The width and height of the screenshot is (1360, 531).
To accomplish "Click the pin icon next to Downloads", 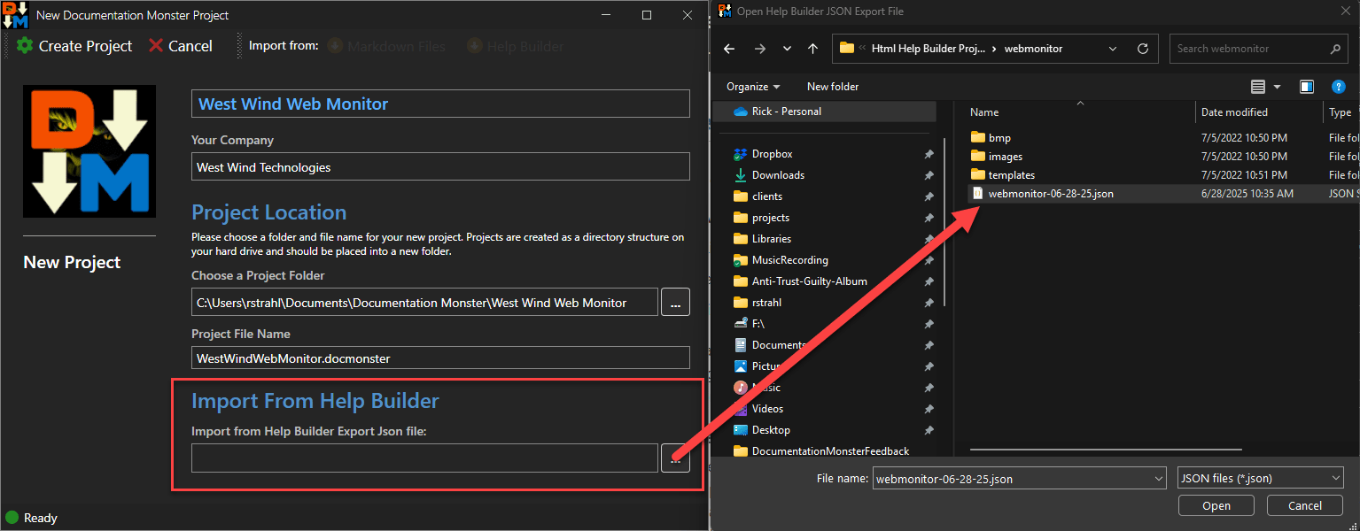I will [x=929, y=175].
